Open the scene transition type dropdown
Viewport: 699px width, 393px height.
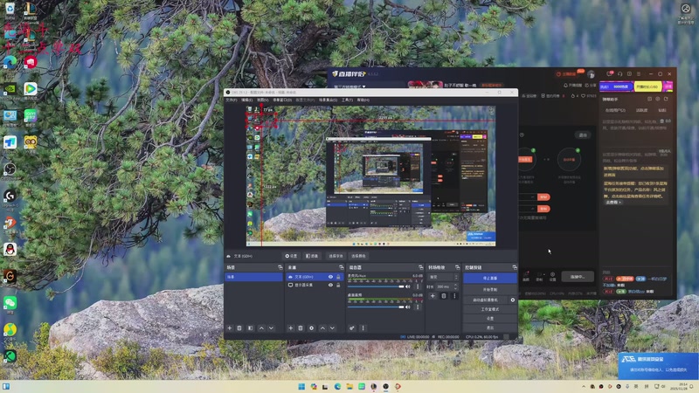pyautogui.click(x=442, y=277)
